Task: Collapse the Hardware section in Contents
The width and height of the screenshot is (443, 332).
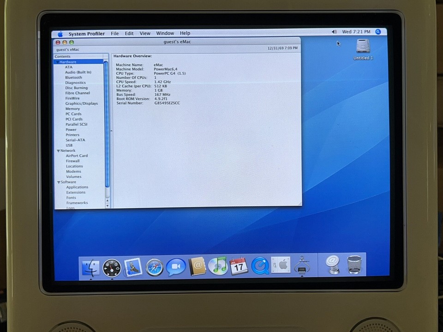Action: 58,61
